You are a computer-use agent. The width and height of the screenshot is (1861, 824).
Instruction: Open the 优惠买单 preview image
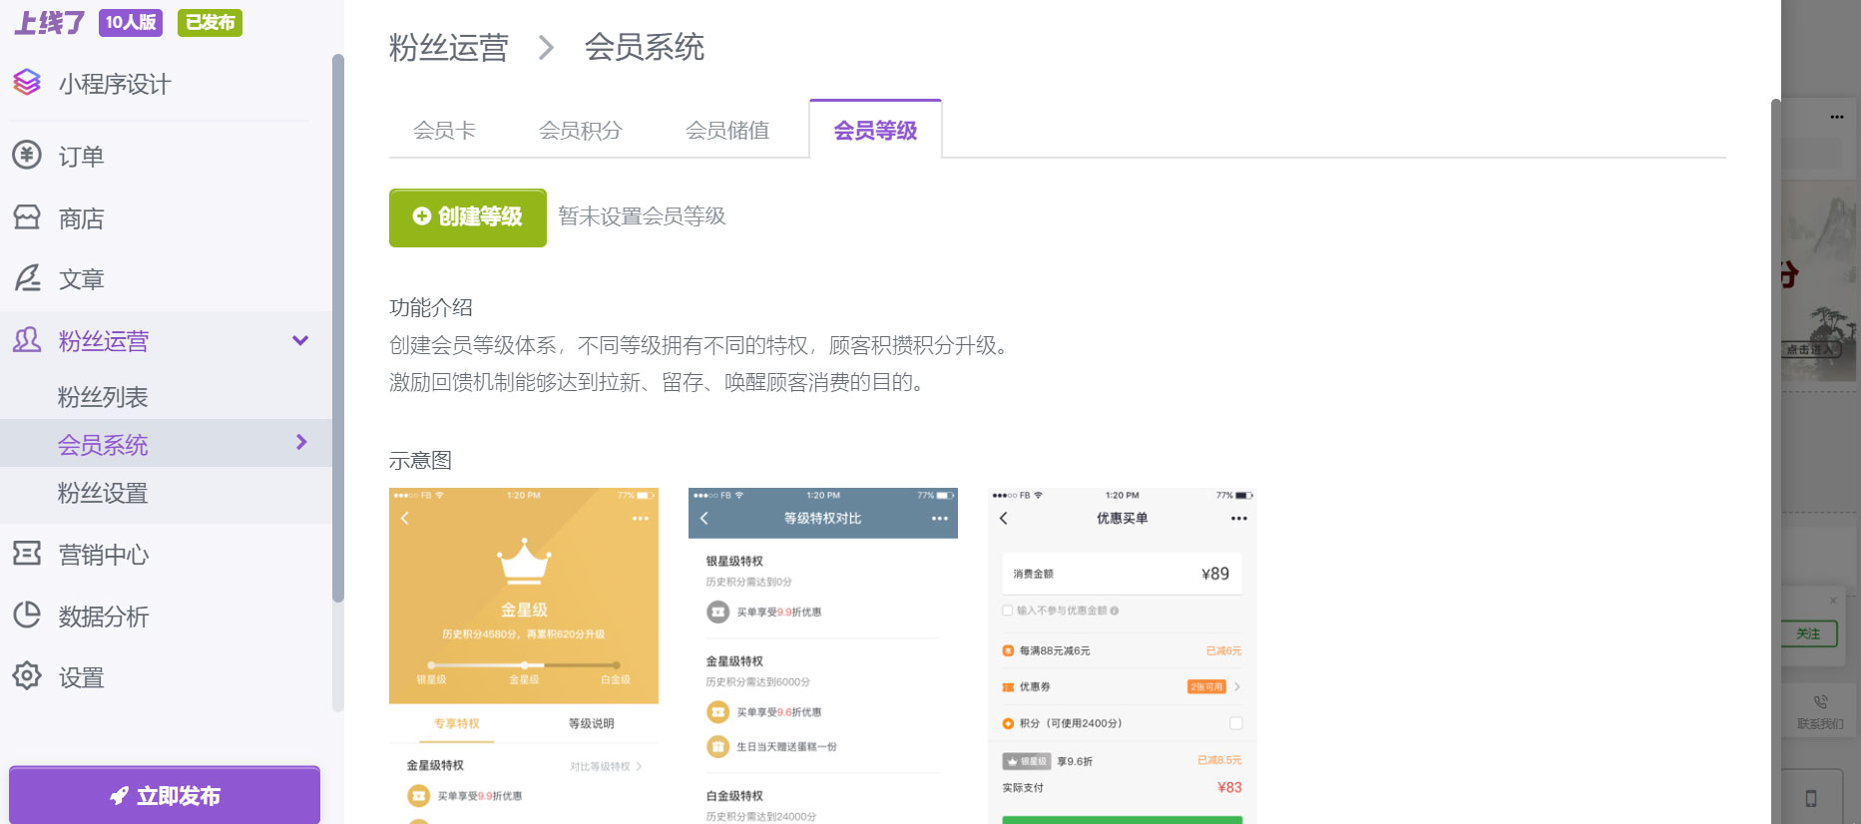click(x=1123, y=655)
